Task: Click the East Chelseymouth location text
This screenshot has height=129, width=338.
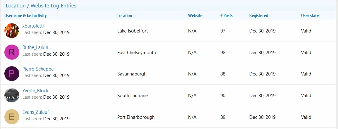Action: pos(137,53)
